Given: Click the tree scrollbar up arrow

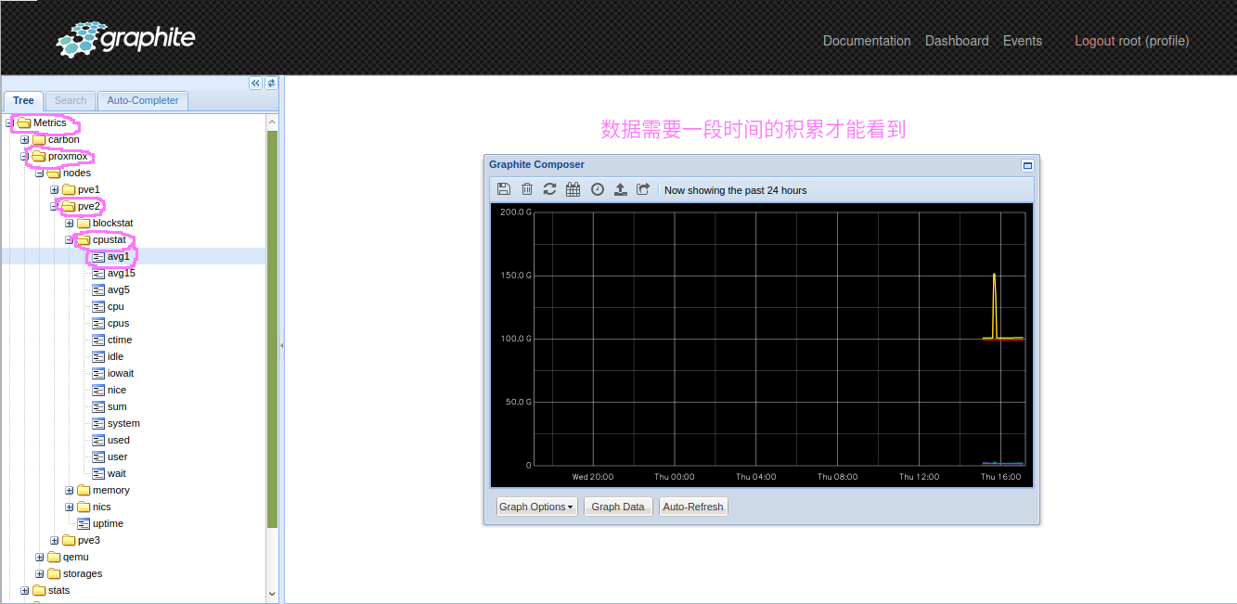Looking at the screenshot, I should pos(272,122).
